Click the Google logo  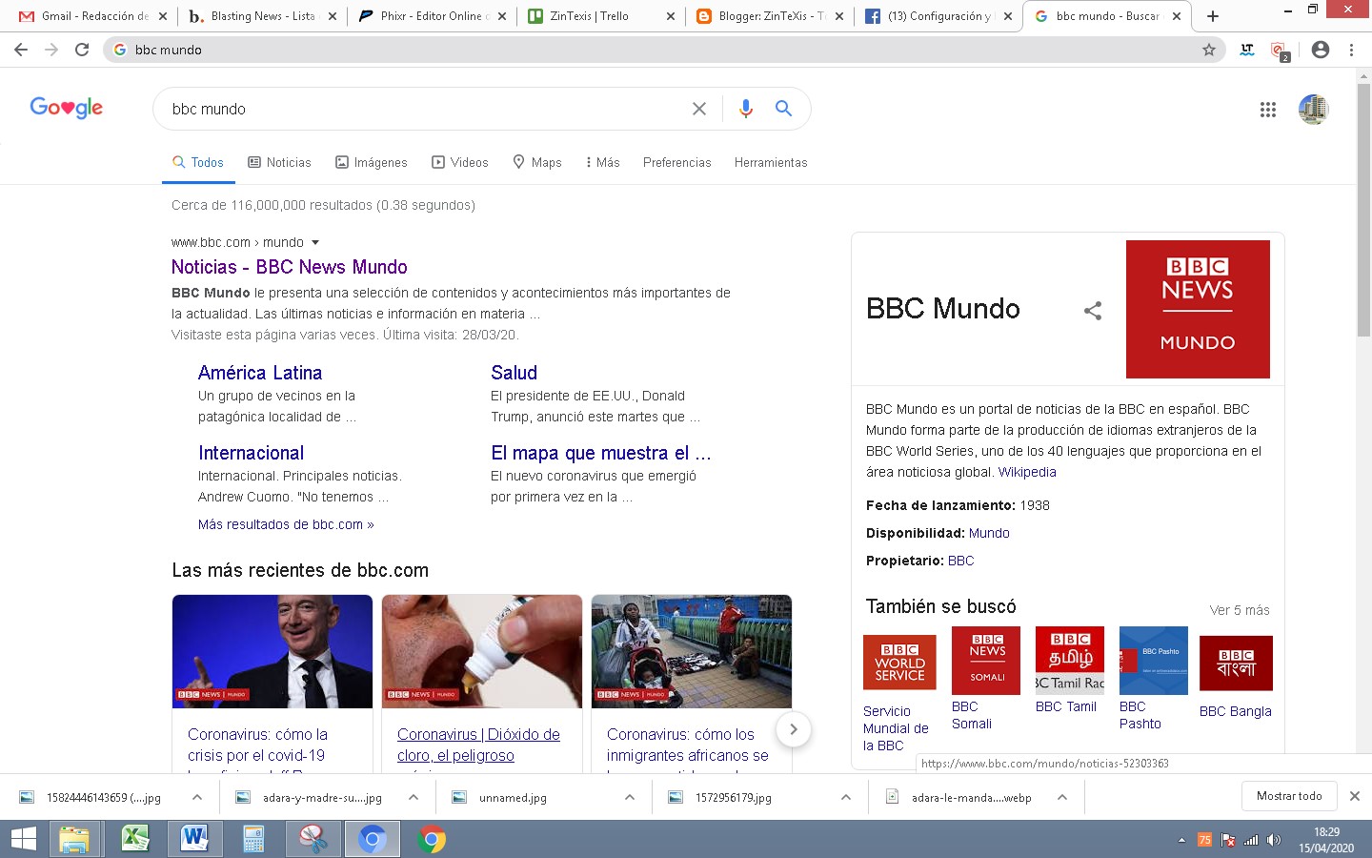coord(66,108)
